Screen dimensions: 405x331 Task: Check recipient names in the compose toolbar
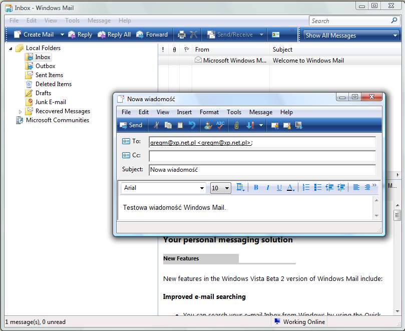pos(208,125)
